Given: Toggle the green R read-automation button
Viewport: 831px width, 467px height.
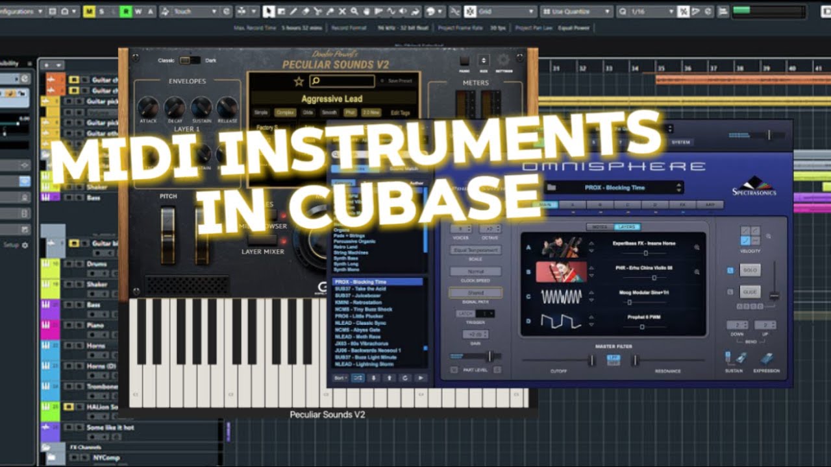Looking at the screenshot, I should click(126, 11).
